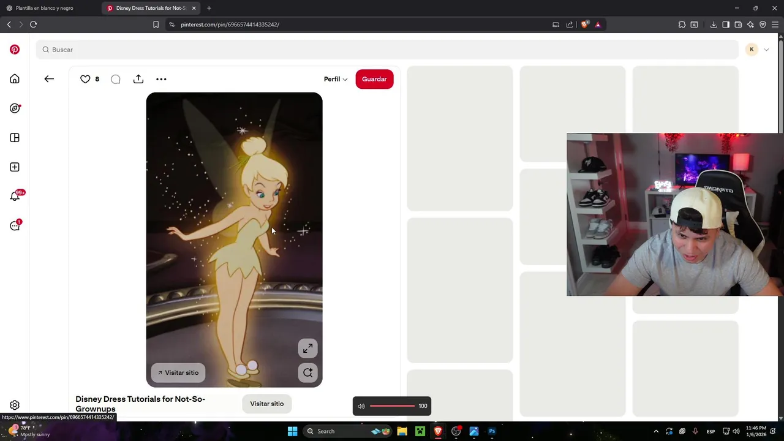
Task: Expand the Perfil board dropdown
Action: tap(336, 79)
